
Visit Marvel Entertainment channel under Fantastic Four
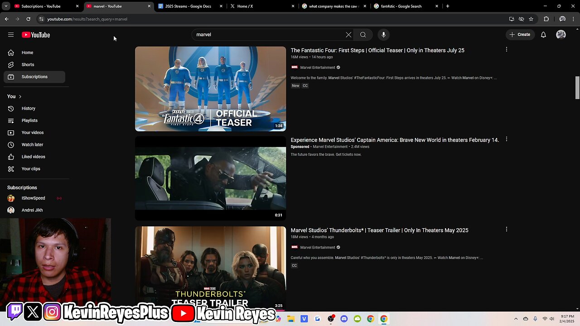tap(318, 67)
